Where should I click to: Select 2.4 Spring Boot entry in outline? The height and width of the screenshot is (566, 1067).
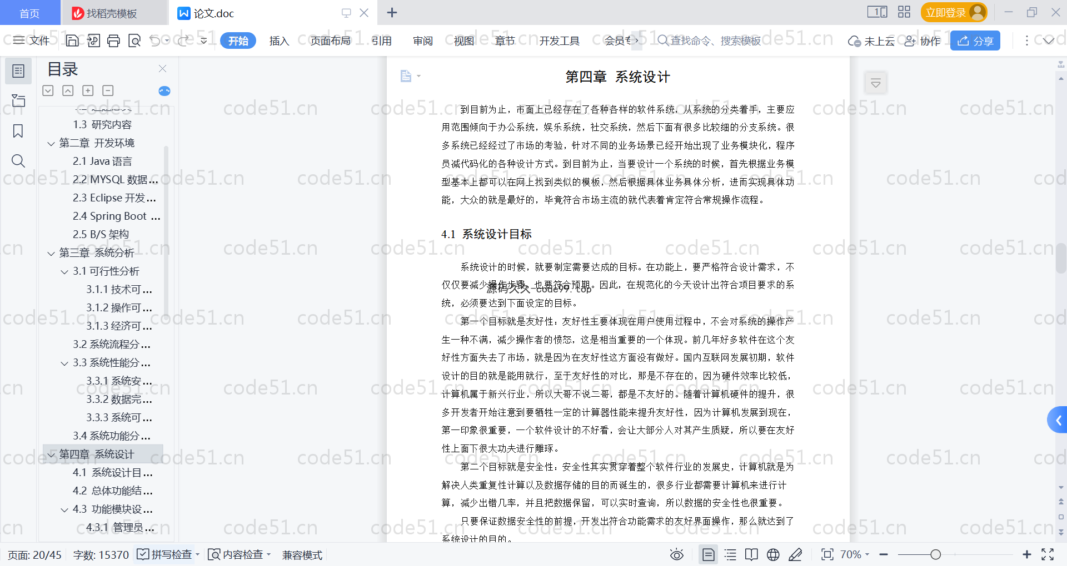117,216
